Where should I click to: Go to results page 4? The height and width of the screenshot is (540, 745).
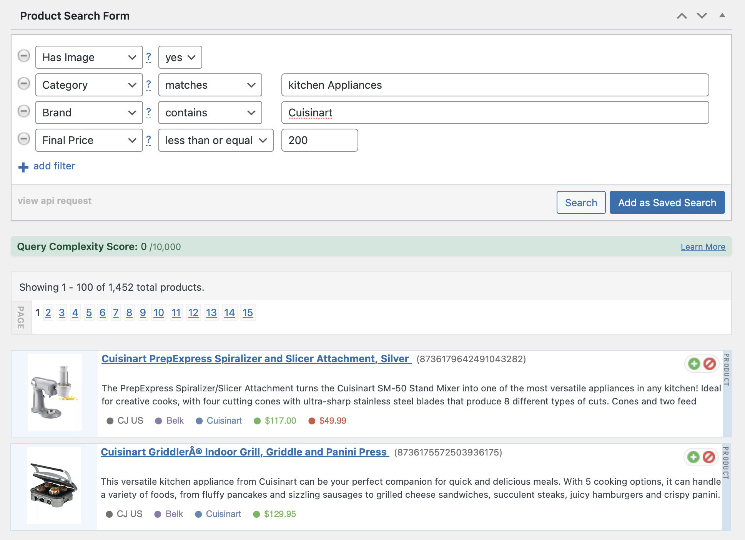75,313
